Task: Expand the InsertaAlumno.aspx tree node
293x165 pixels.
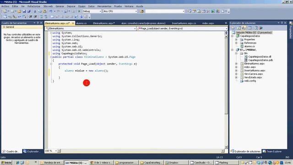Action: (236, 71)
